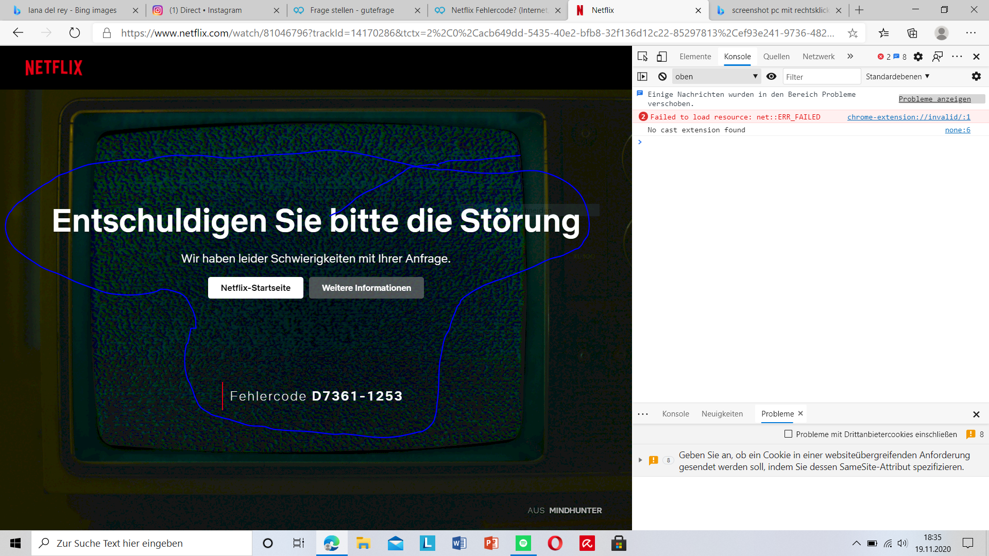Image resolution: width=989 pixels, height=556 pixels.
Task: Open the Standardebenen log levels dropdown
Action: coord(897,76)
